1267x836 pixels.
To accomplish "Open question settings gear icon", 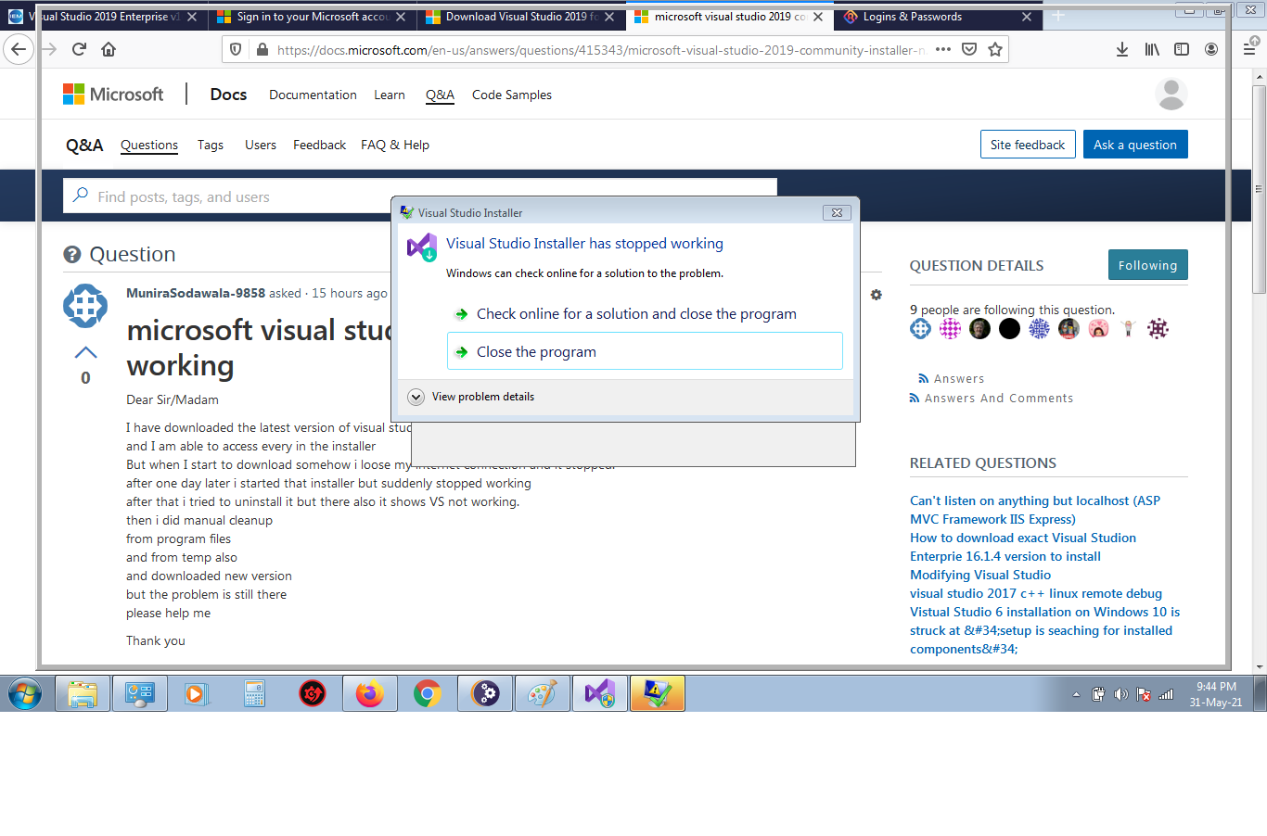I will pos(876,295).
